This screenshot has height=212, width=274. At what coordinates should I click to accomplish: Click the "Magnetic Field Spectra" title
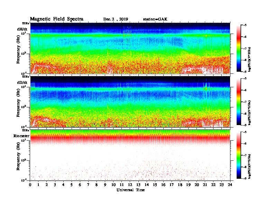click(x=57, y=19)
